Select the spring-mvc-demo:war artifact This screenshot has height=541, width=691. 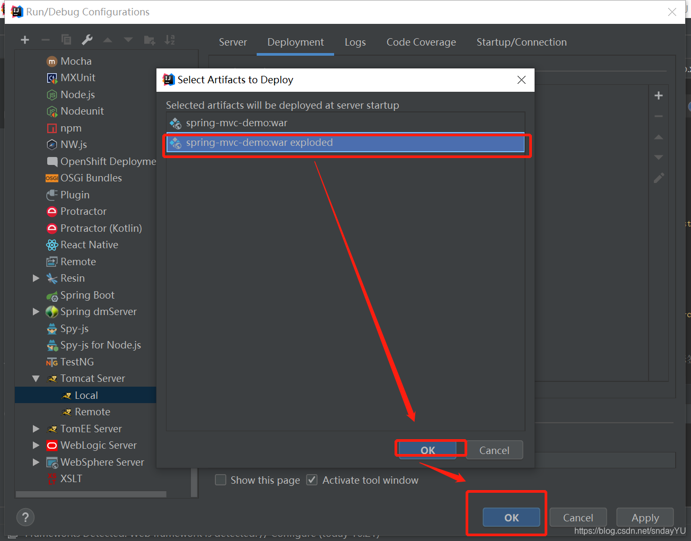(345, 123)
